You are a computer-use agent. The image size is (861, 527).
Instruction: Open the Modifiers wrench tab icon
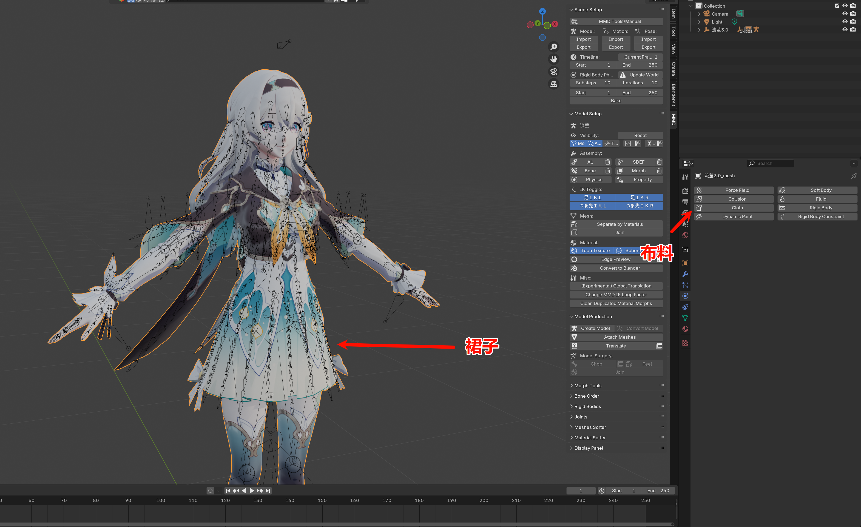click(x=685, y=274)
